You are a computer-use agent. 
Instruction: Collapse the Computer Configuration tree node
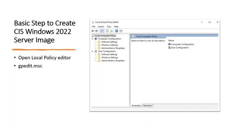pyautogui.click(x=93, y=39)
